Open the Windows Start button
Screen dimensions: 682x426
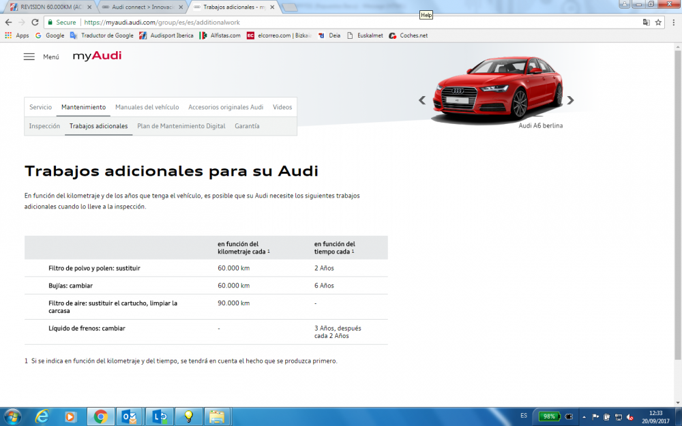12,416
